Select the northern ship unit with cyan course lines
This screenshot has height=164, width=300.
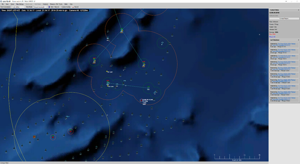(122, 31)
